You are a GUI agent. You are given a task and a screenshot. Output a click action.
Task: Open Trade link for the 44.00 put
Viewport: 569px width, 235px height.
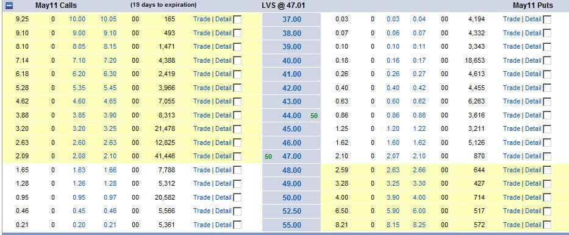point(511,115)
